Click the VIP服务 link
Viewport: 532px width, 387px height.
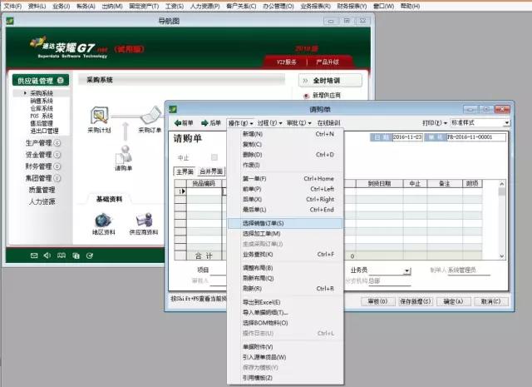[286, 62]
